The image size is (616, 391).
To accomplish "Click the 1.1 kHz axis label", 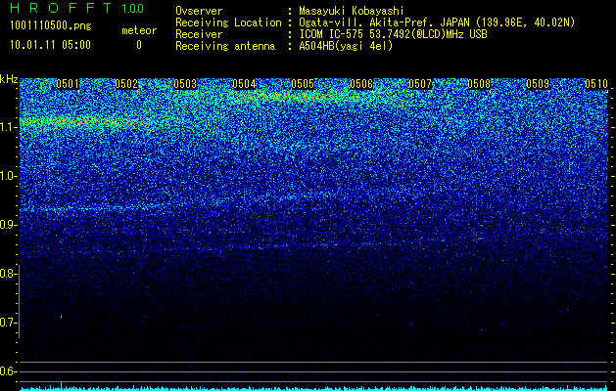I will pyautogui.click(x=9, y=127).
